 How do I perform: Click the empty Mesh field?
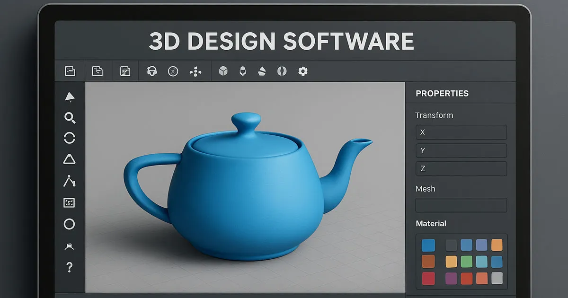(x=461, y=205)
